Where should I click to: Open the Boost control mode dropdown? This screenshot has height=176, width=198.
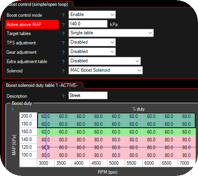[x=92, y=14]
